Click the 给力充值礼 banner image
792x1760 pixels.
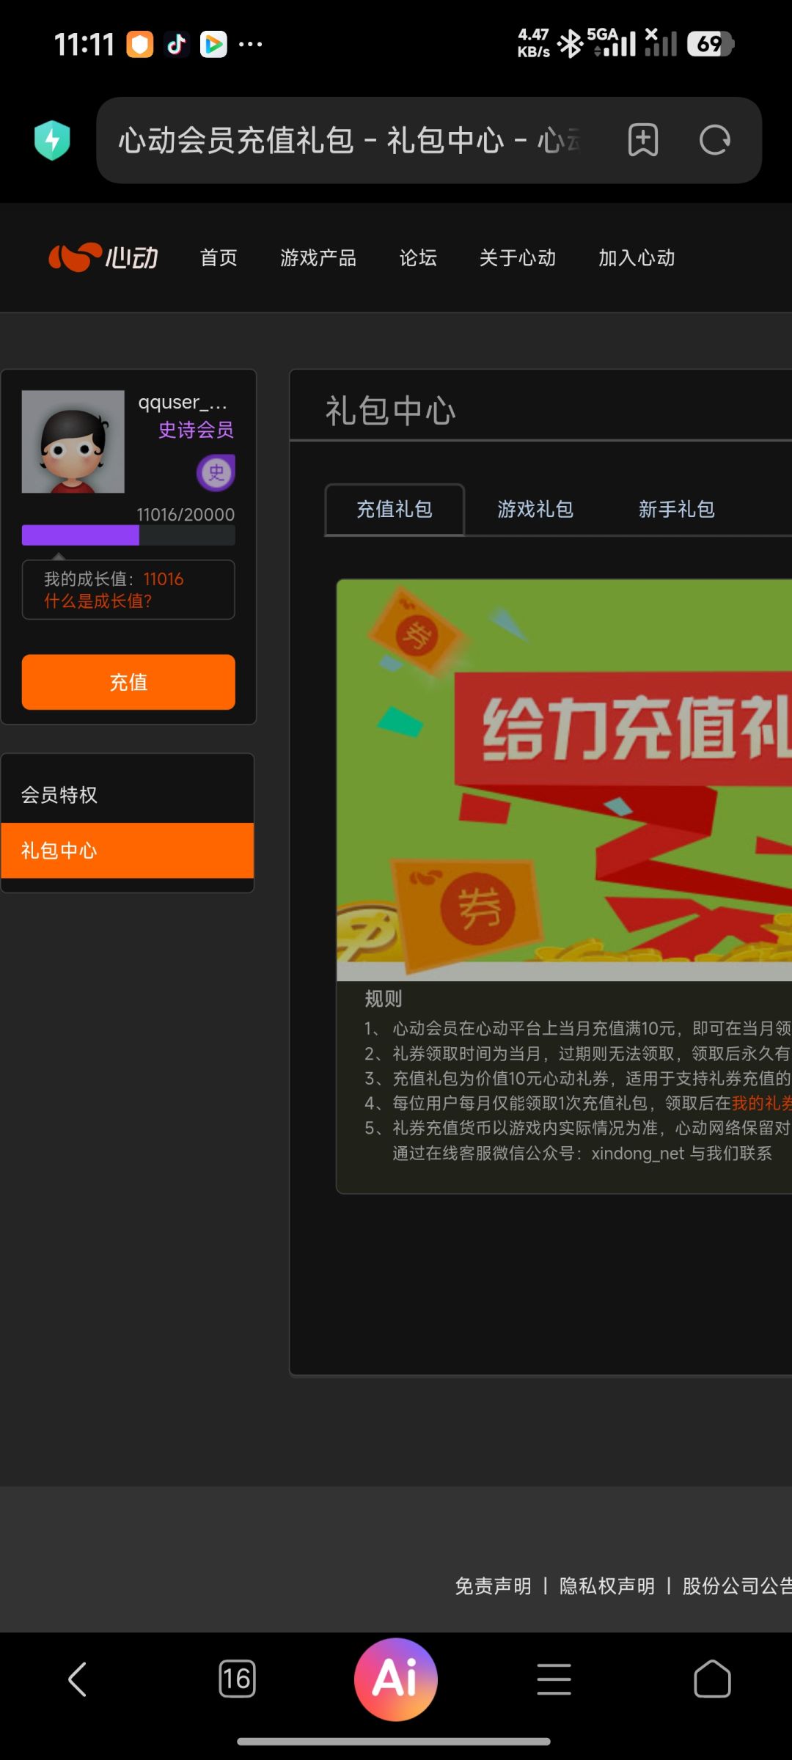(564, 780)
